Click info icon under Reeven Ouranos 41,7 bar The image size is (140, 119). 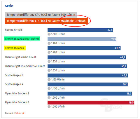click(x=49, y=52)
